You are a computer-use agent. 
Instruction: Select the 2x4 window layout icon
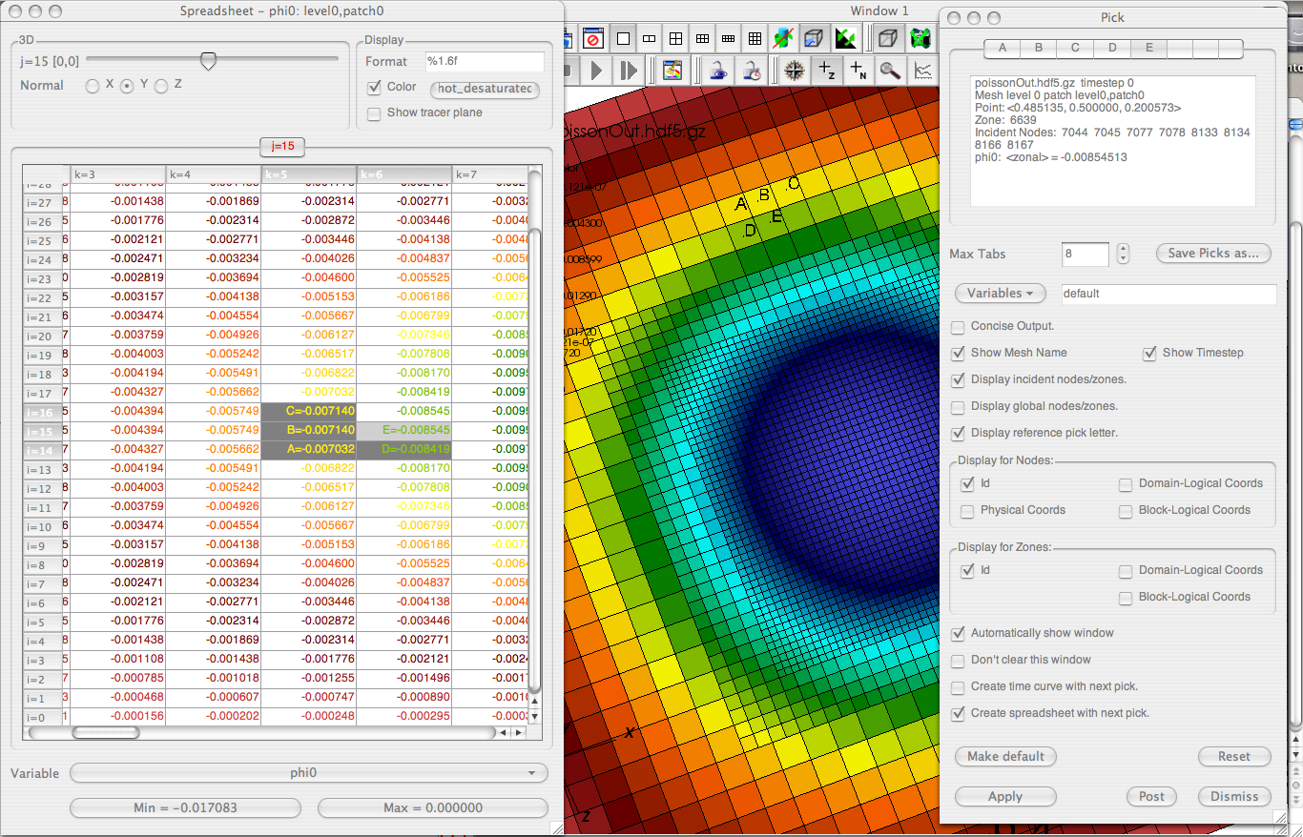tap(728, 39)
